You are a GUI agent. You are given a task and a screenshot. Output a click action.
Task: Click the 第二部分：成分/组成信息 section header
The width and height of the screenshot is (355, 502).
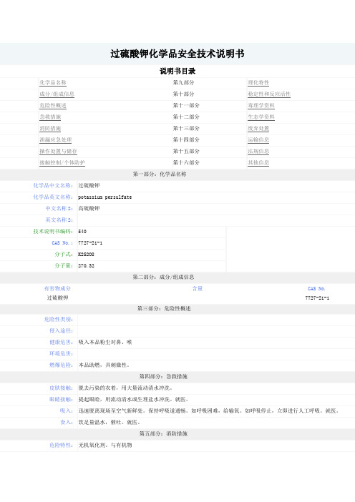pos(163,277)
